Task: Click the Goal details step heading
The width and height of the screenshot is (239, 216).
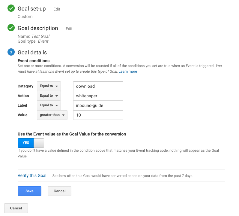Action: 32,52
